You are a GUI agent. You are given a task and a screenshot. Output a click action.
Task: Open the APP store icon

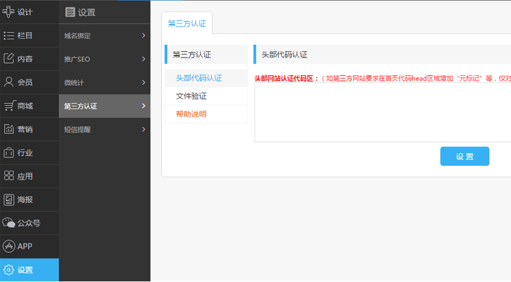pyautogui.click(x=8, y=246)
